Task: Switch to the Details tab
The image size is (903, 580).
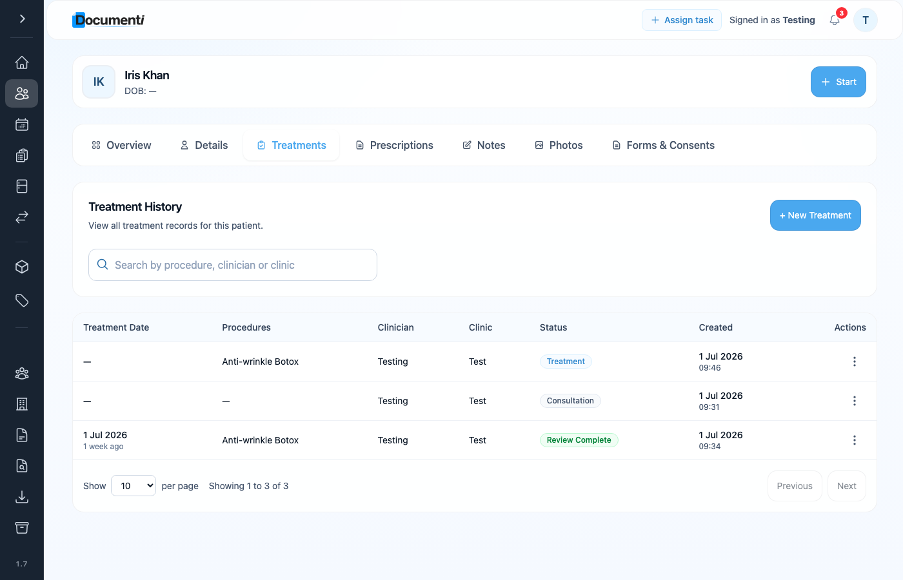Action: pos(204,145)
